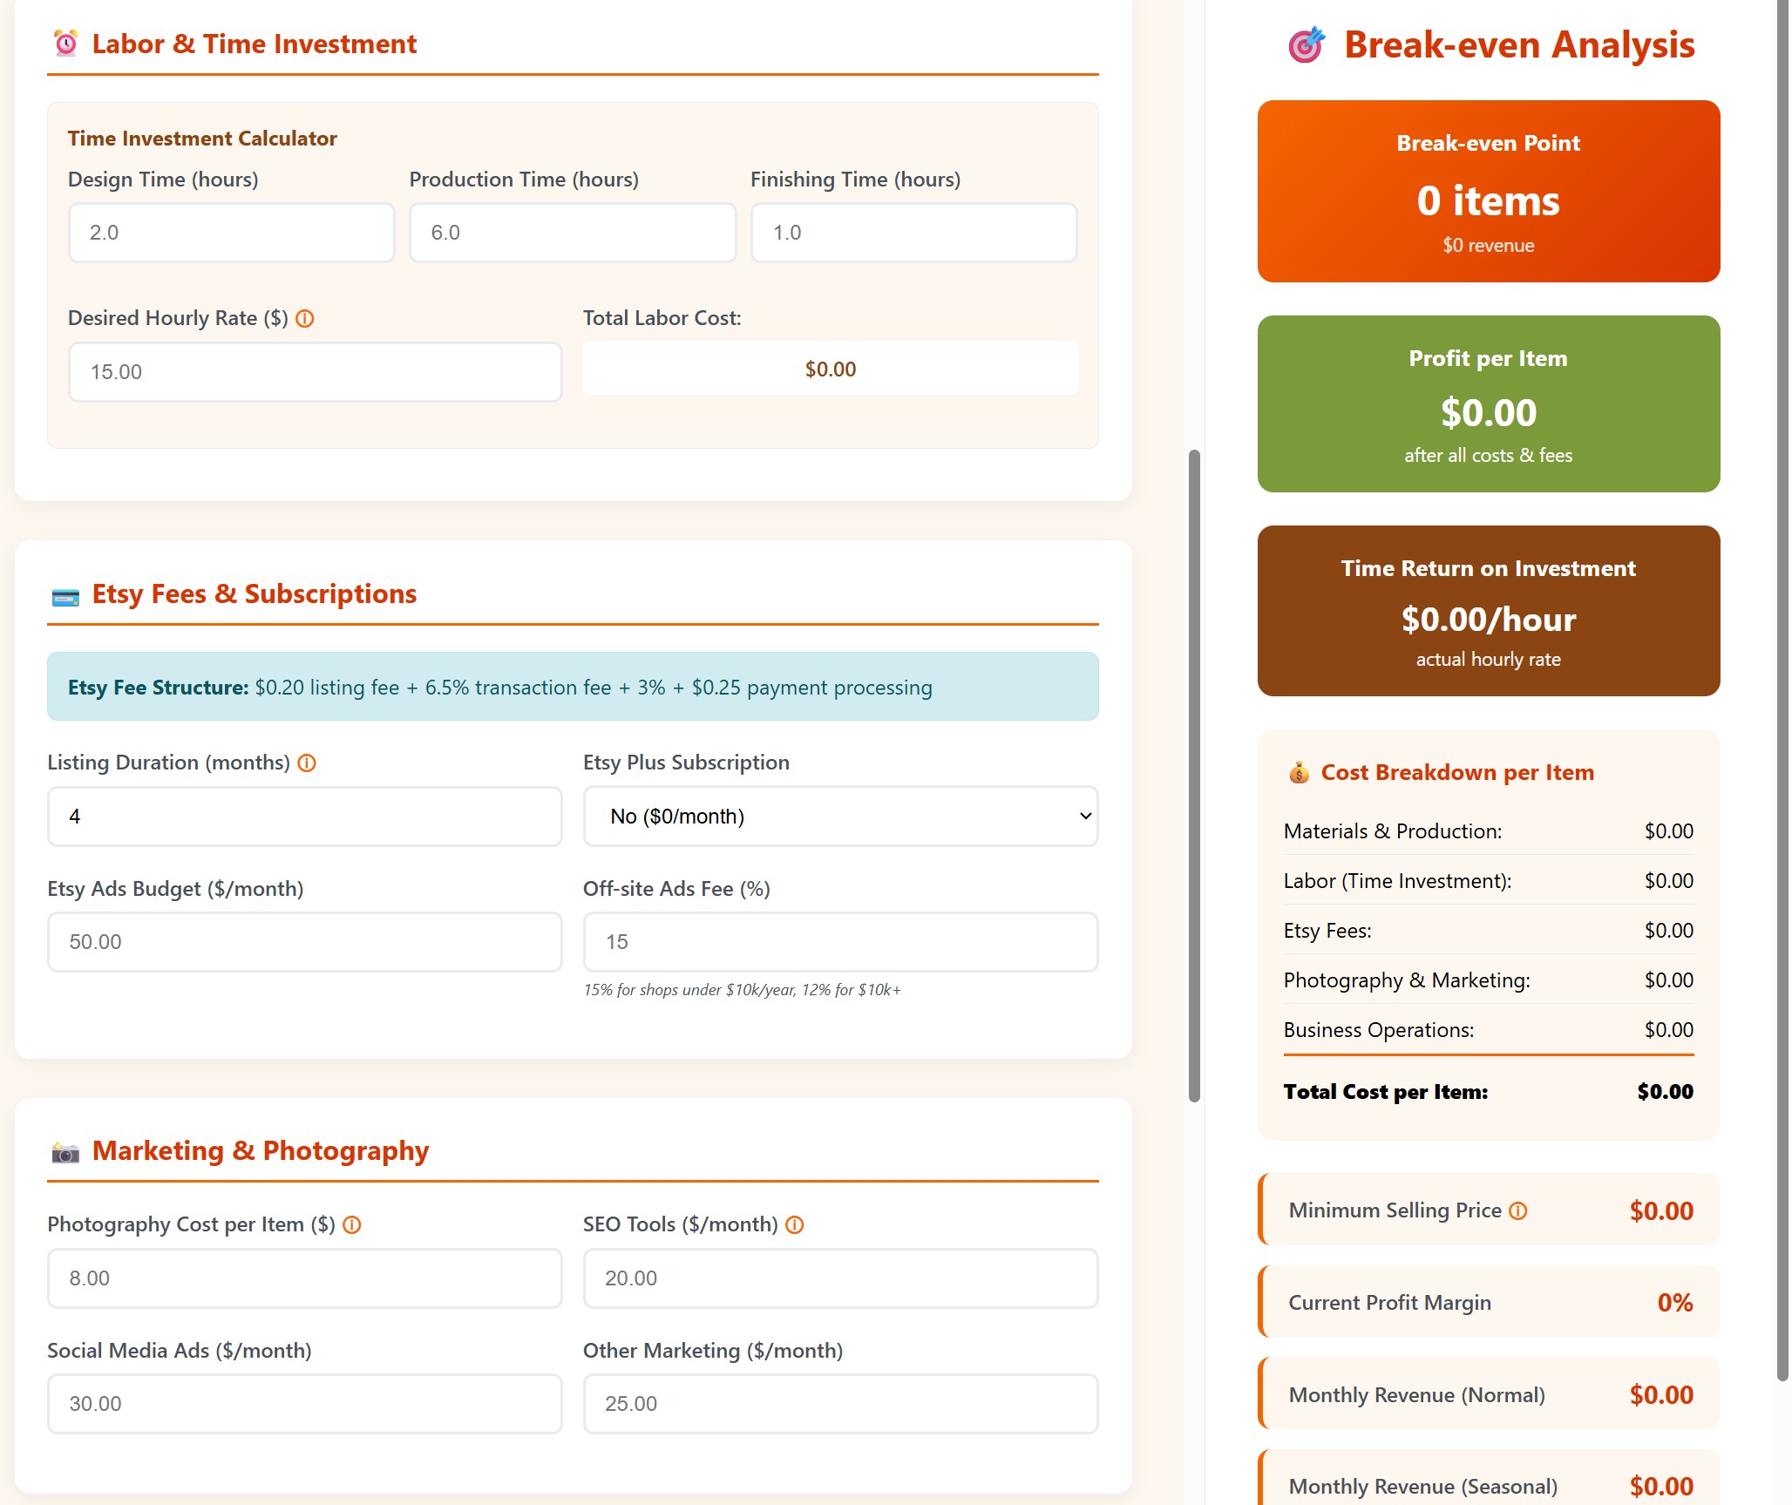Click the camera icon by Marketing & Photography
Viewport: 1792px width, 1505px height.
65,1153
